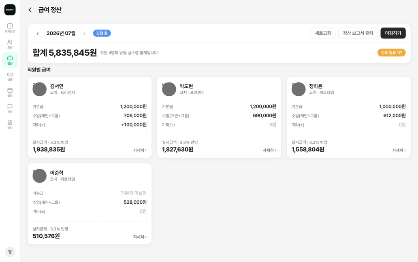Select the 팀원 sidebar item
Screen dimensions: 418x262
[x=10, y=60]
